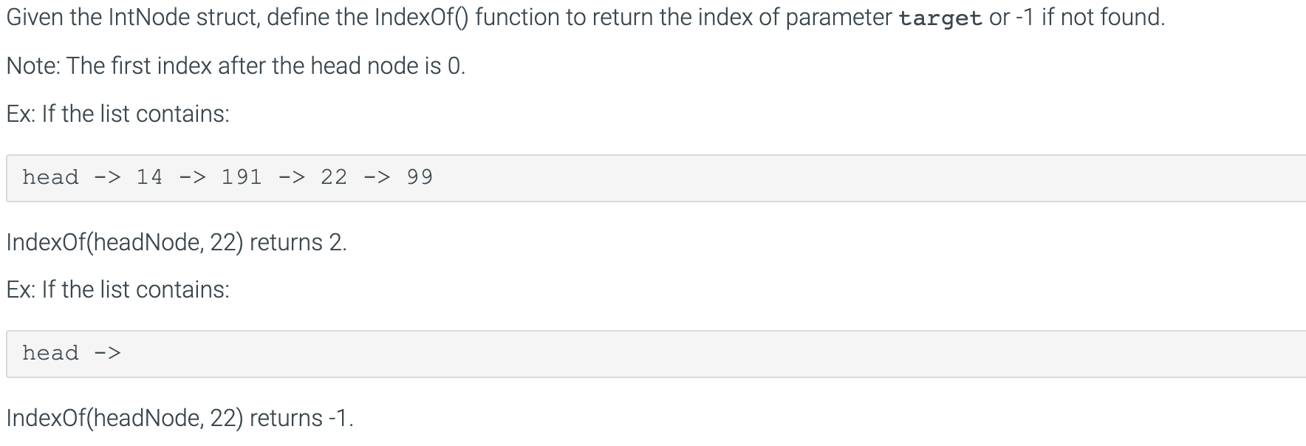Viewport: 1306px width, 446px height.
Task: Click the number 99 in the code block
Action: pyautogui.click(x=420, y=177)
